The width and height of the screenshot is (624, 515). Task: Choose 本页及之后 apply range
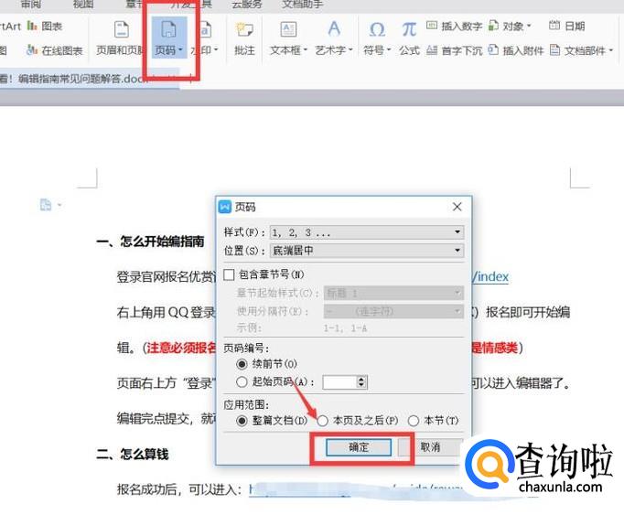323,421
